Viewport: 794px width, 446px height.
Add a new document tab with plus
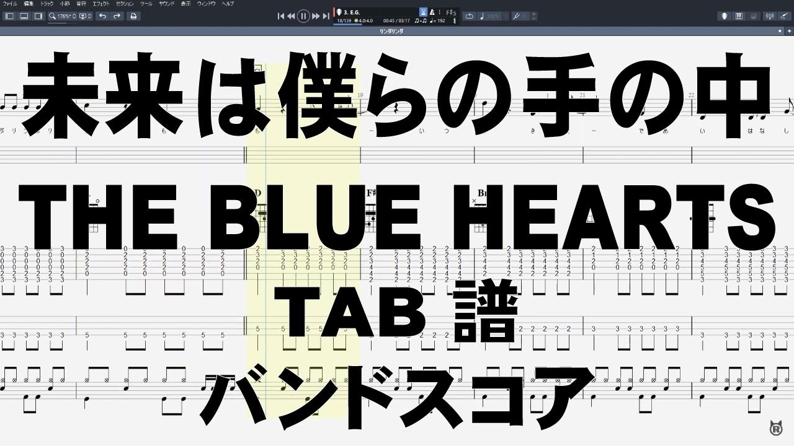click(789, 31)
